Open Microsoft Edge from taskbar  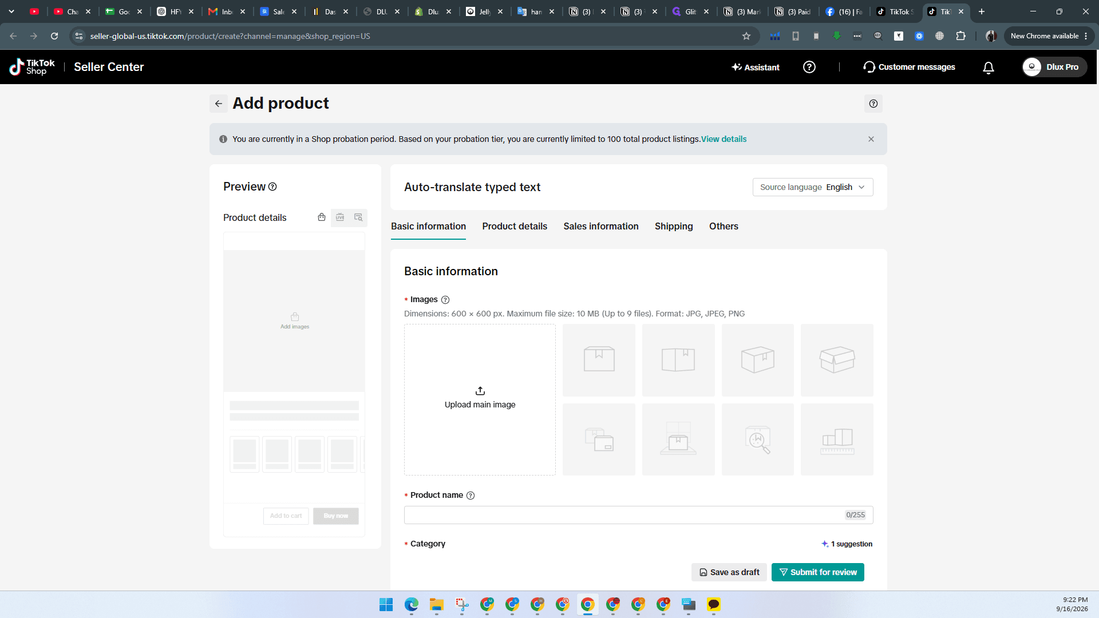[x=412, y=604]
